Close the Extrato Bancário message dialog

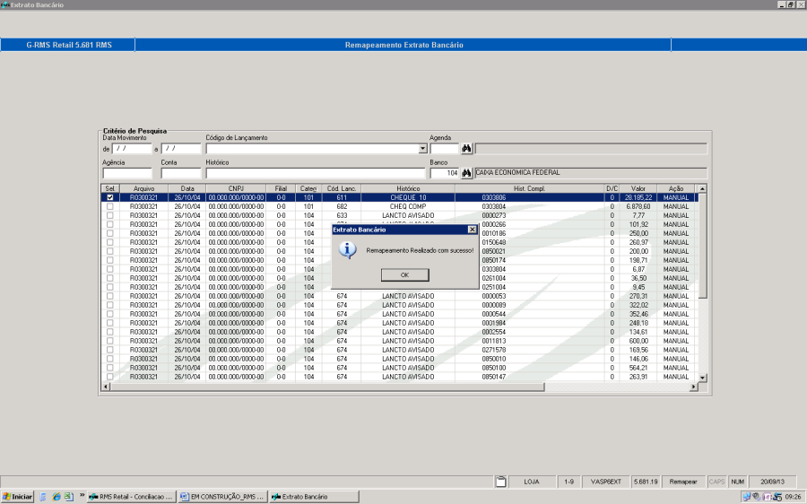472,230
